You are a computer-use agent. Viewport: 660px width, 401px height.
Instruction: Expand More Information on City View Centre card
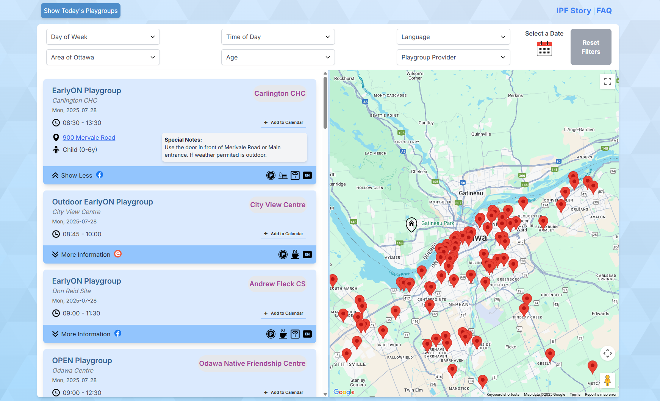[x=81, y=254]
